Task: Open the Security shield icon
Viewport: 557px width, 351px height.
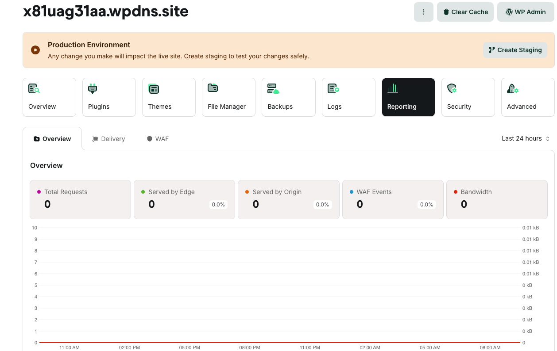Action: point(452,88)
